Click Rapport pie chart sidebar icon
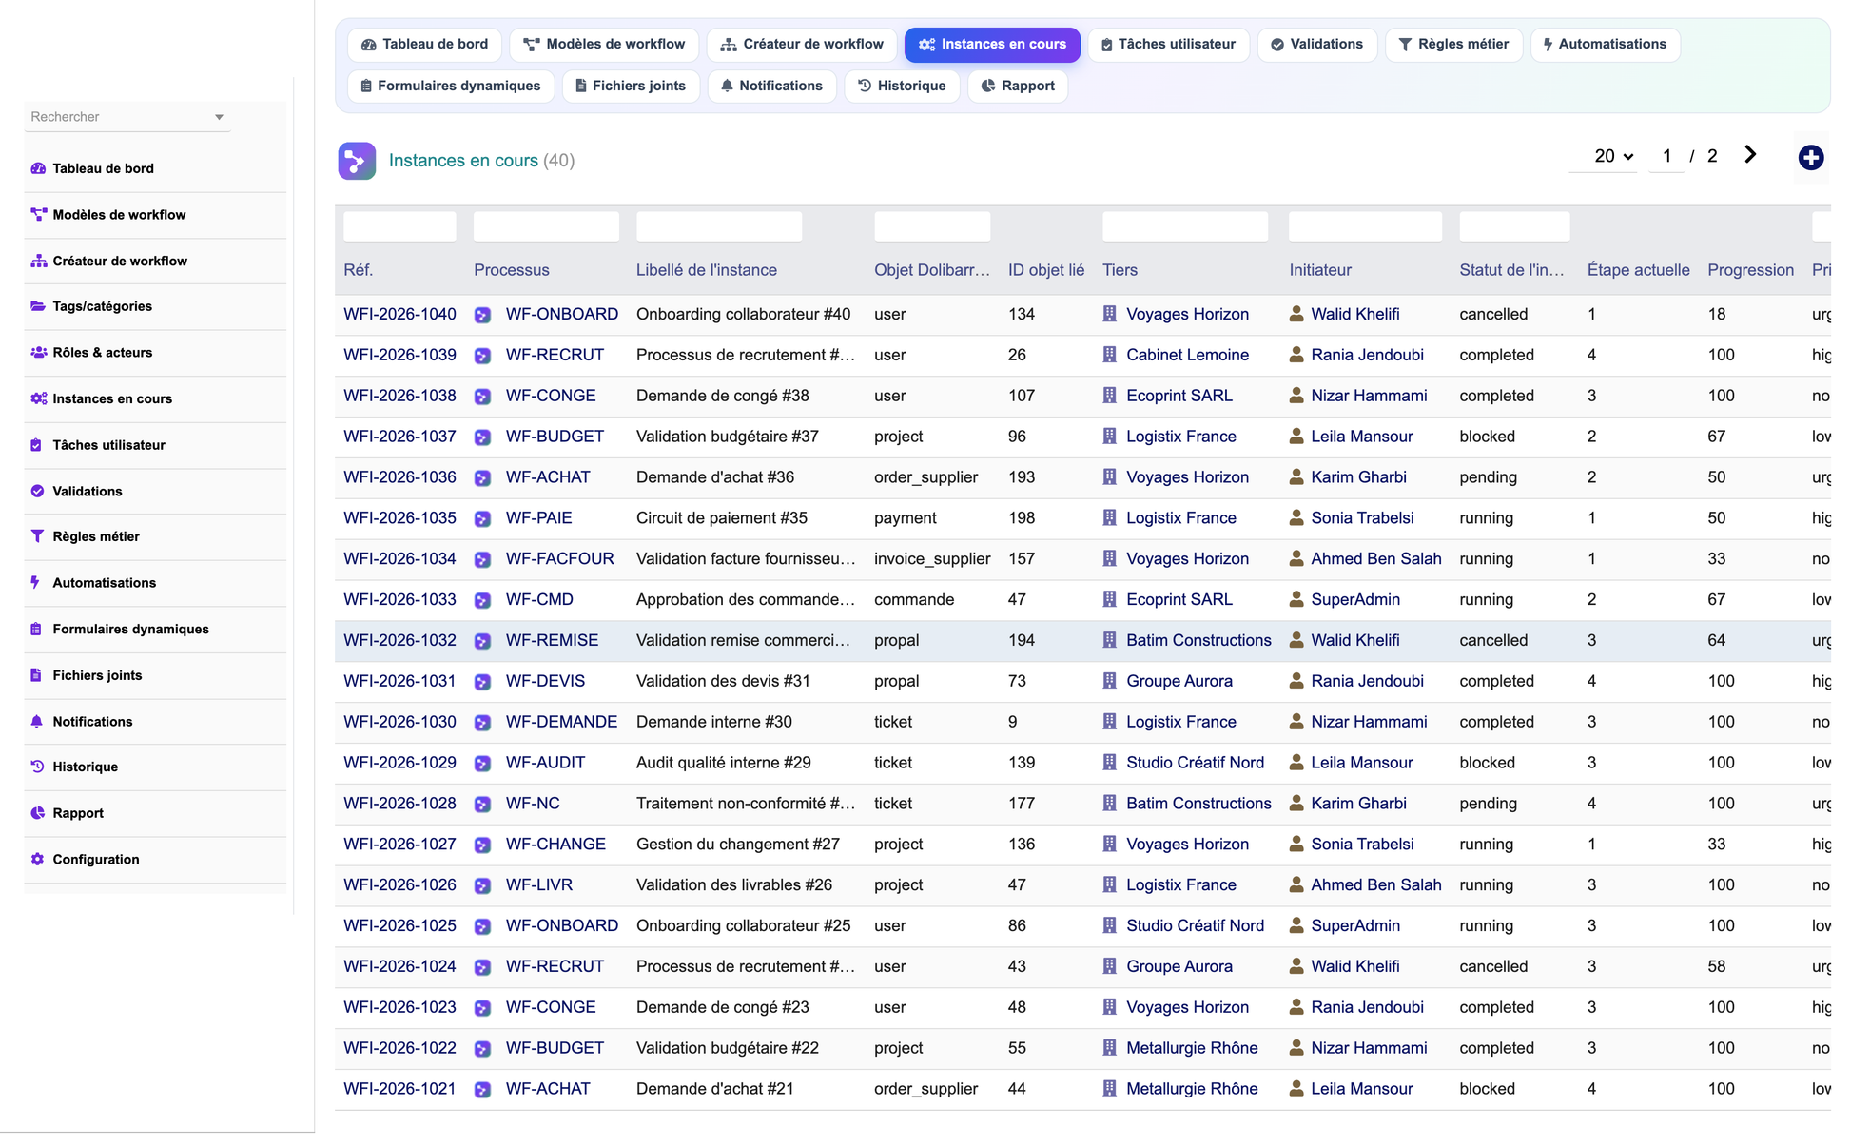The width and height of the screenshot is (1851, 1146). [x=37, y=813]
